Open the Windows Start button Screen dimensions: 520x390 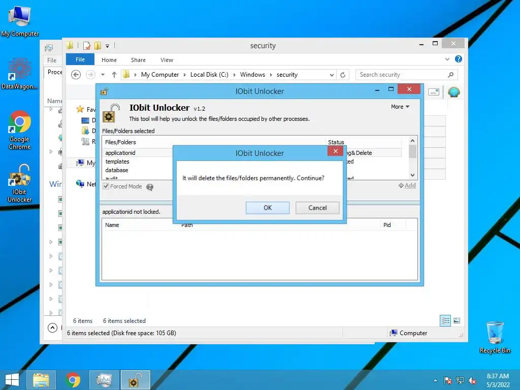point(12,380)
